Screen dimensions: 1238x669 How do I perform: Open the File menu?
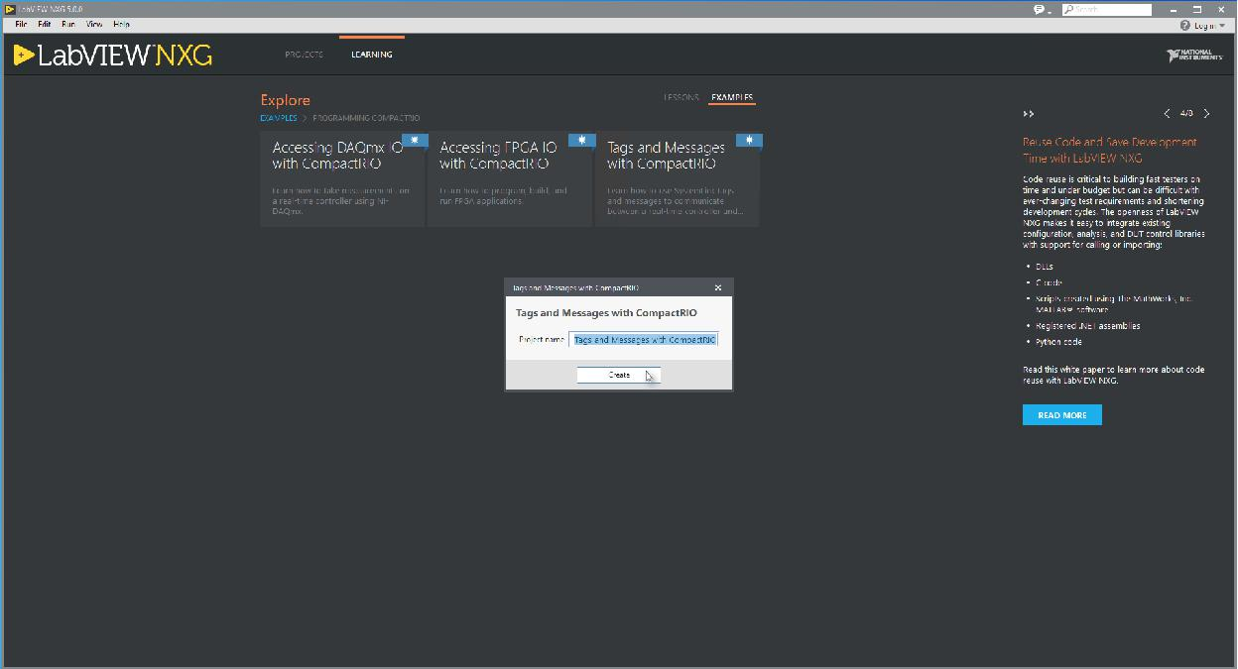tap(21, 24)
